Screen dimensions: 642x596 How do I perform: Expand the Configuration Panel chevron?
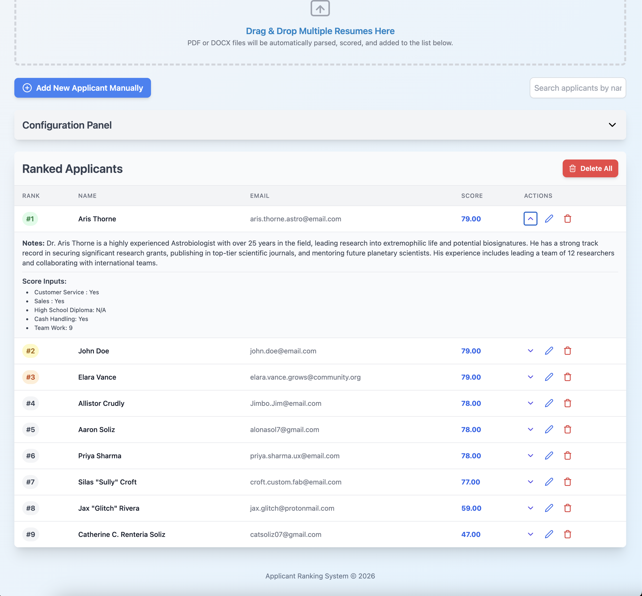tap(612, 125)
